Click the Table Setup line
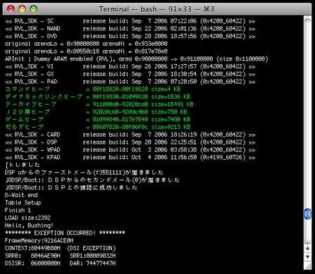Screen dimensions: 315x274 pos(23,202)
